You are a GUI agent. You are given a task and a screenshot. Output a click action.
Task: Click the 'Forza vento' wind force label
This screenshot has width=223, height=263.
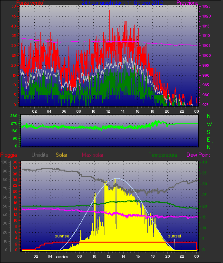click(30, 3)
